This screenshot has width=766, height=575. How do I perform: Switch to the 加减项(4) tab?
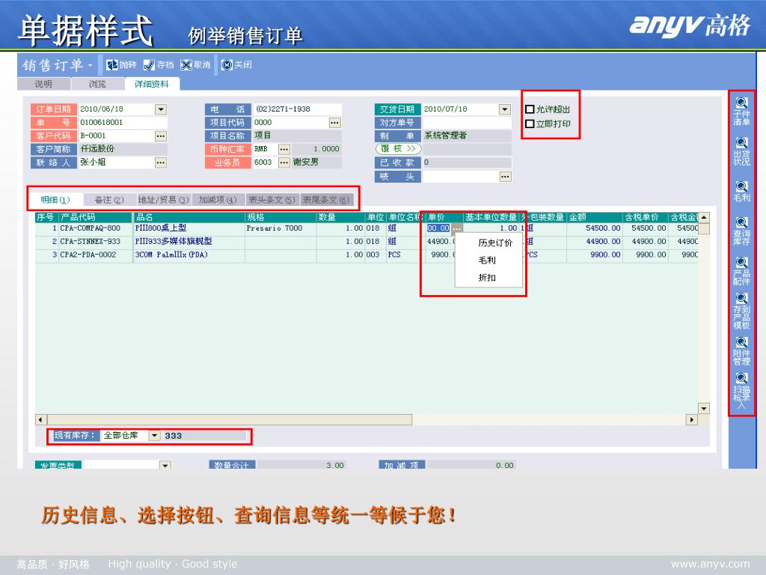point(218,200)
